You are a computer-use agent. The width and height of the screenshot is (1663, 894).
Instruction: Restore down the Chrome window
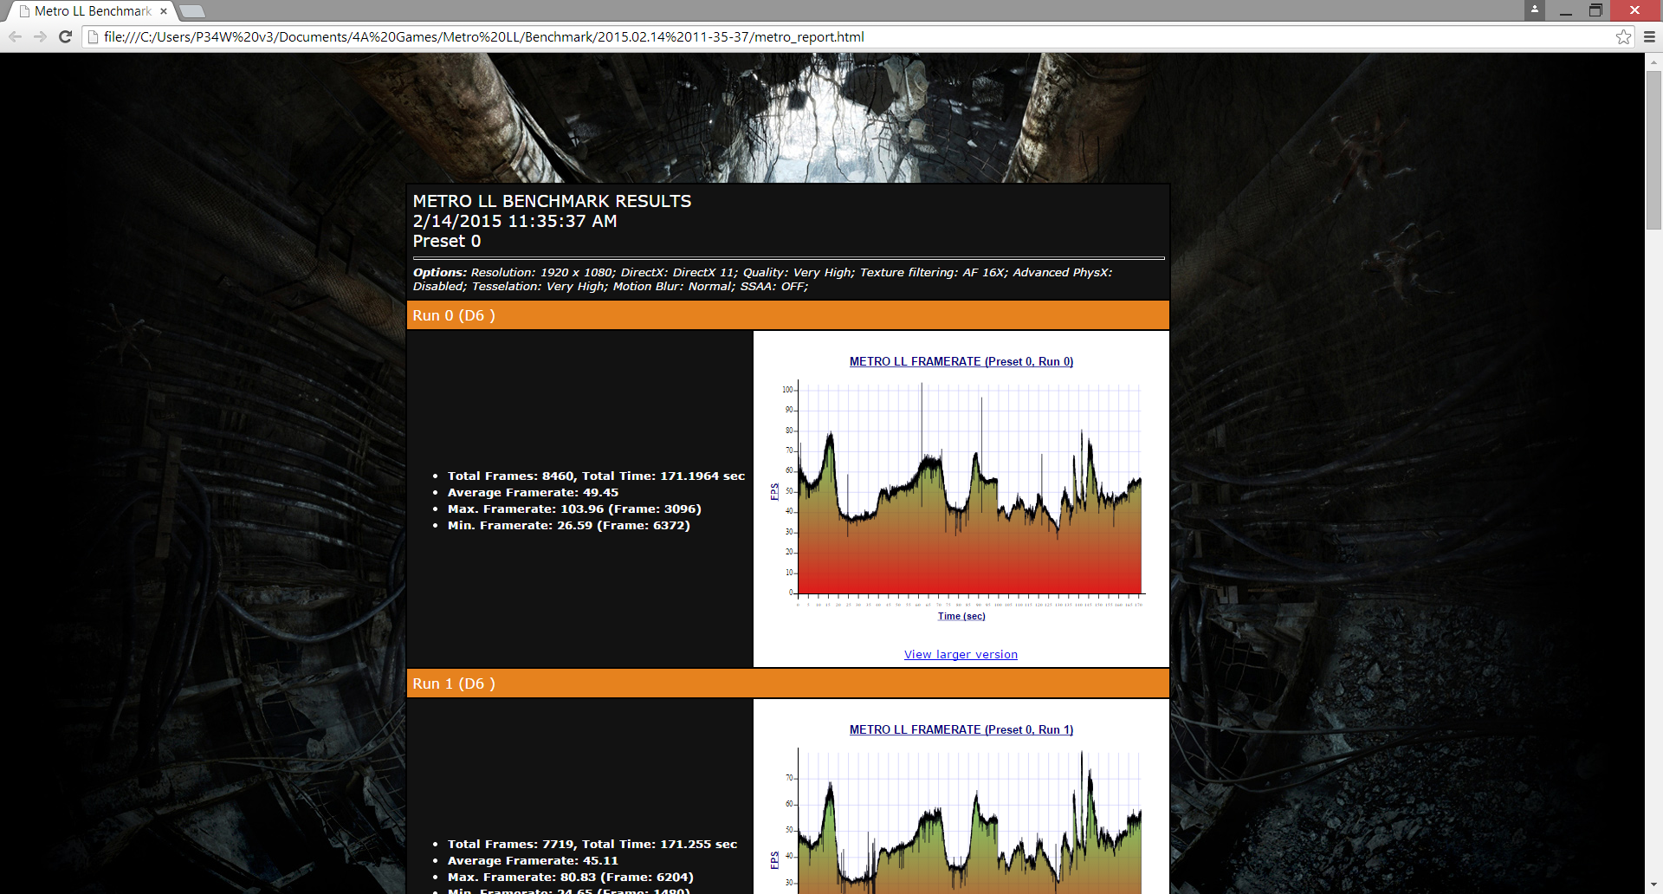point(1595,10)
